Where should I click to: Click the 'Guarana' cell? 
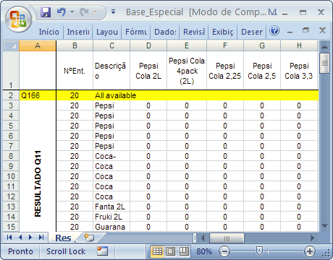(x=111, y=227)
